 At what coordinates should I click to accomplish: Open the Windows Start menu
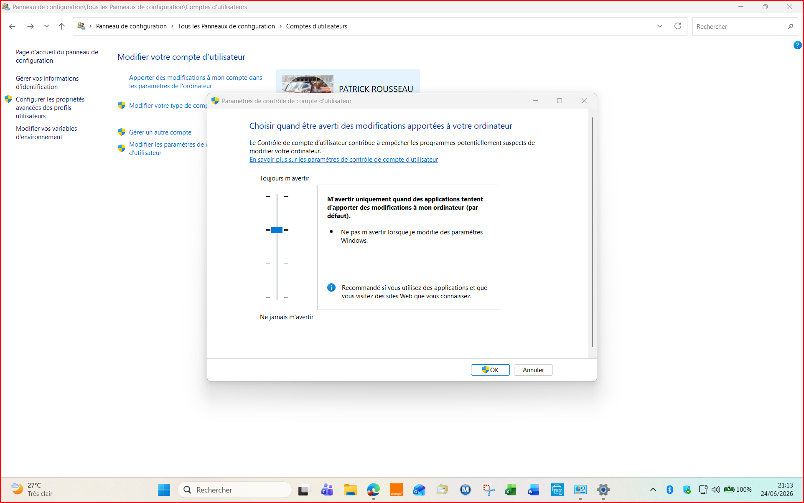164,490
